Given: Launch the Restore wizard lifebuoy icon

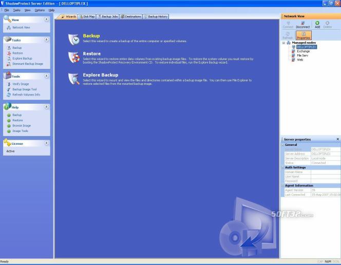Looking at the screenshot, I should point(74,58).
